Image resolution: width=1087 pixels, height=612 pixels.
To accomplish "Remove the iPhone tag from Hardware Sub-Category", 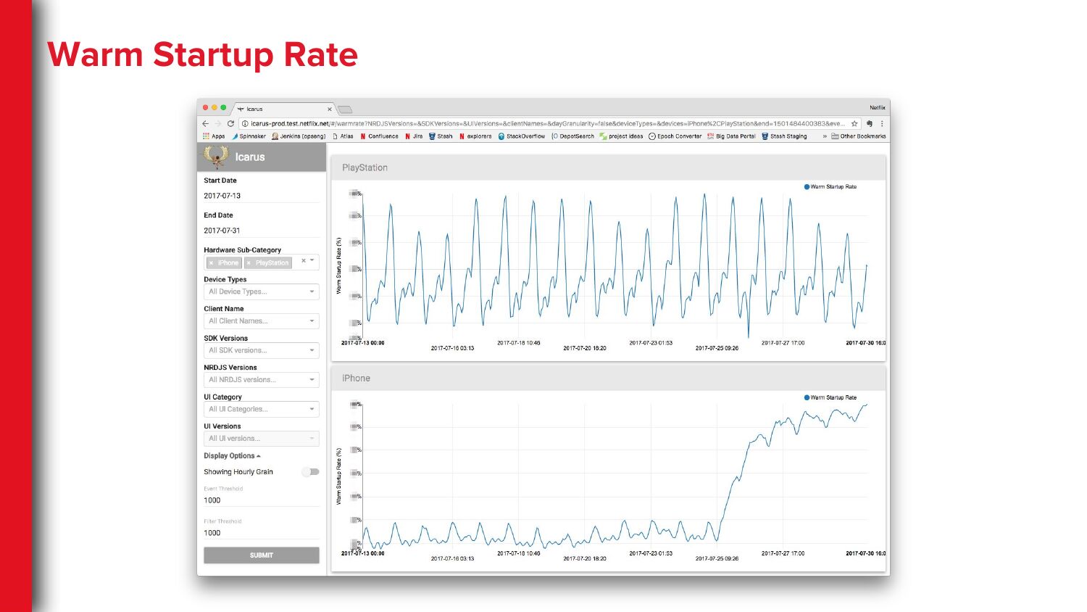I will point(211,263).
